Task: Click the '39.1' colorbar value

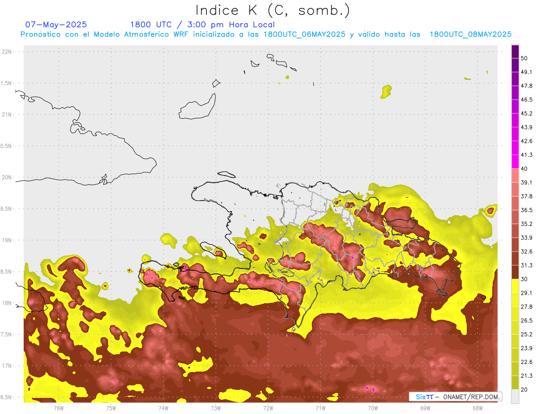Action: coord(527,182)
